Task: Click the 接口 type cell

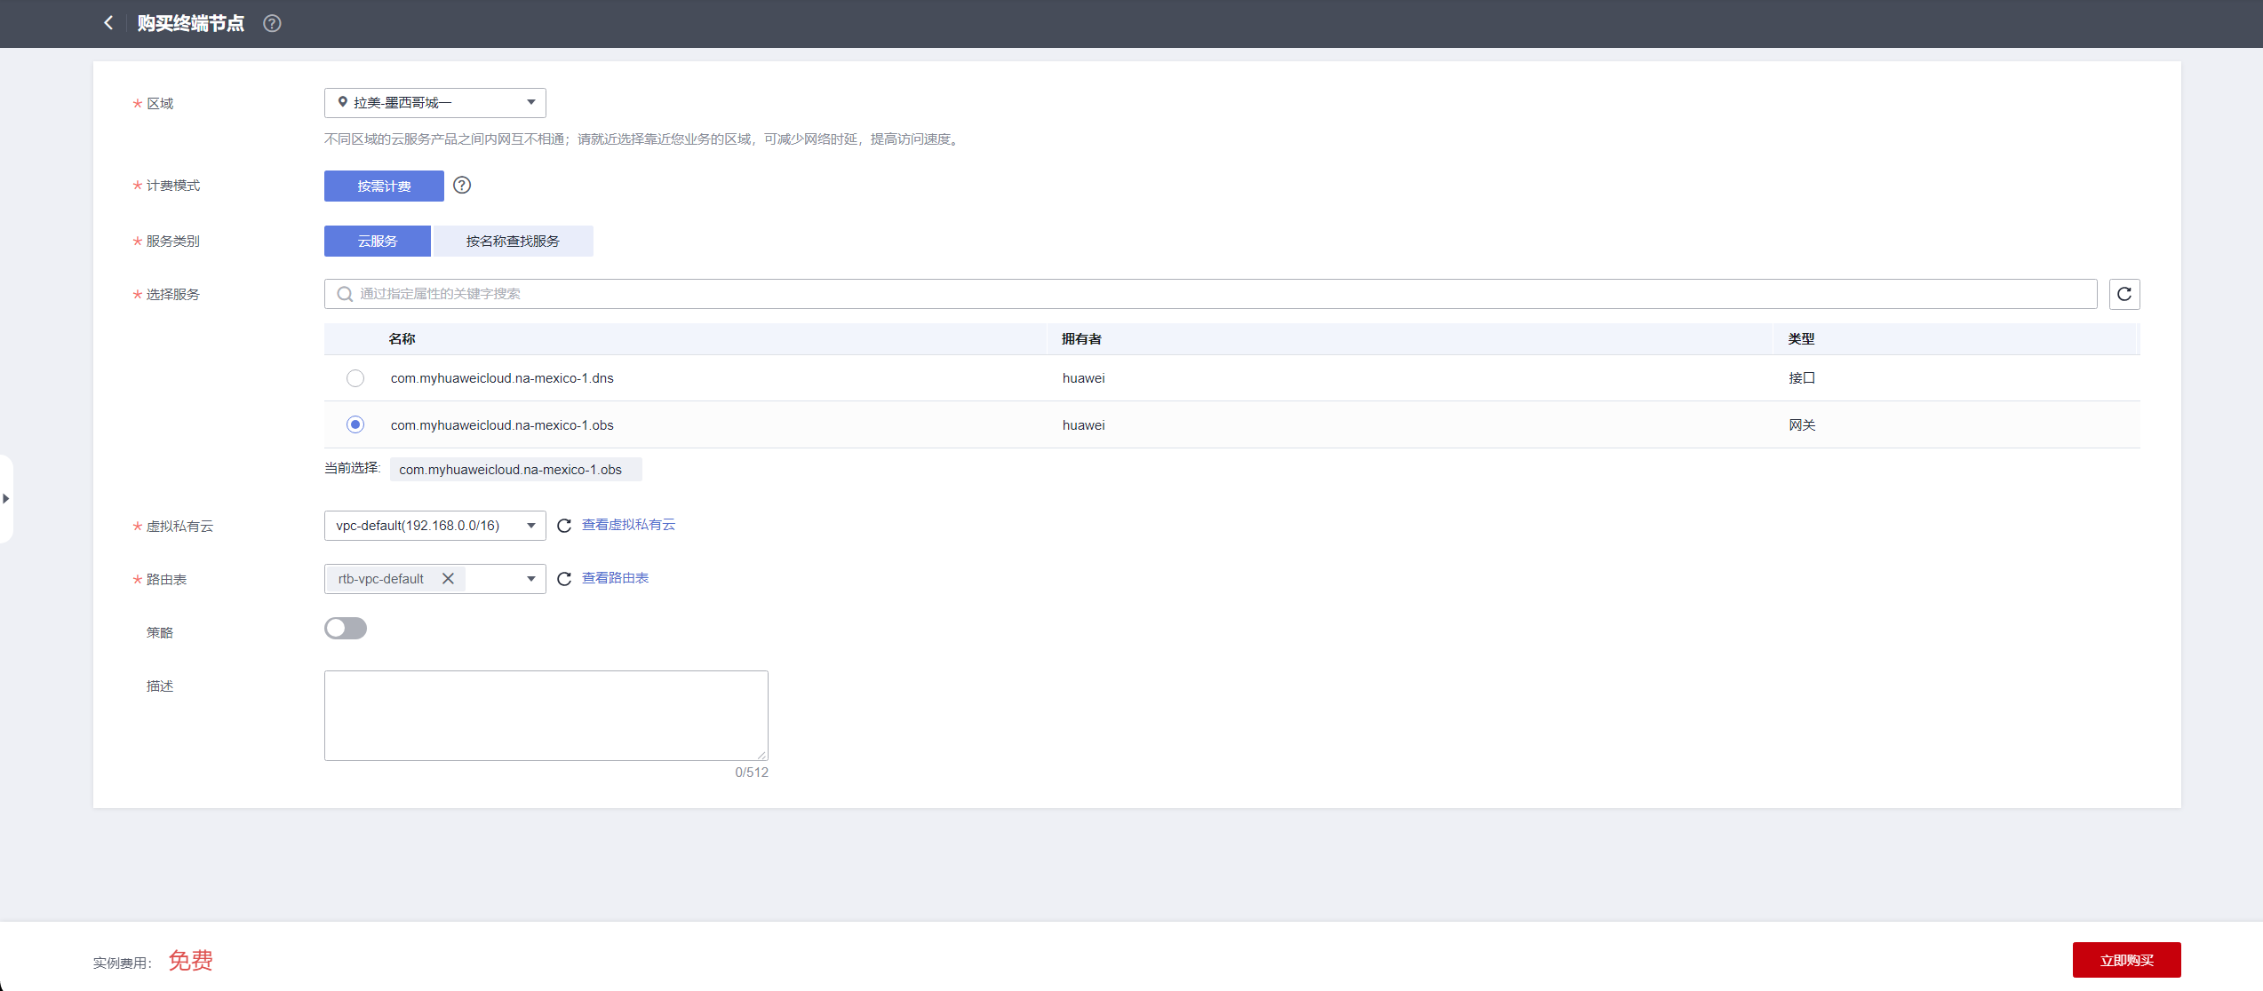Action: [1802, 378]
